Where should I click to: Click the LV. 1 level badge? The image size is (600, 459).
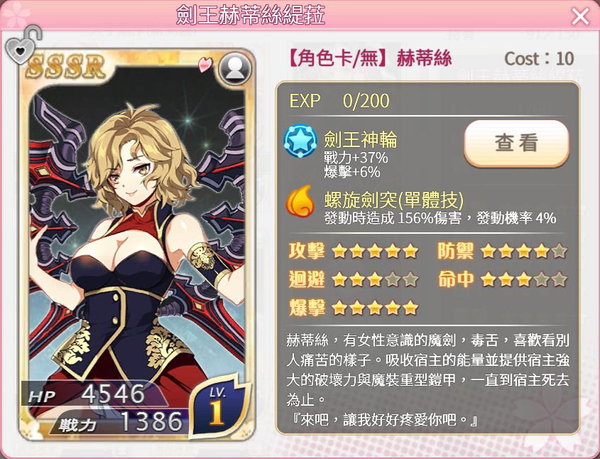click(x=217, y=406)
